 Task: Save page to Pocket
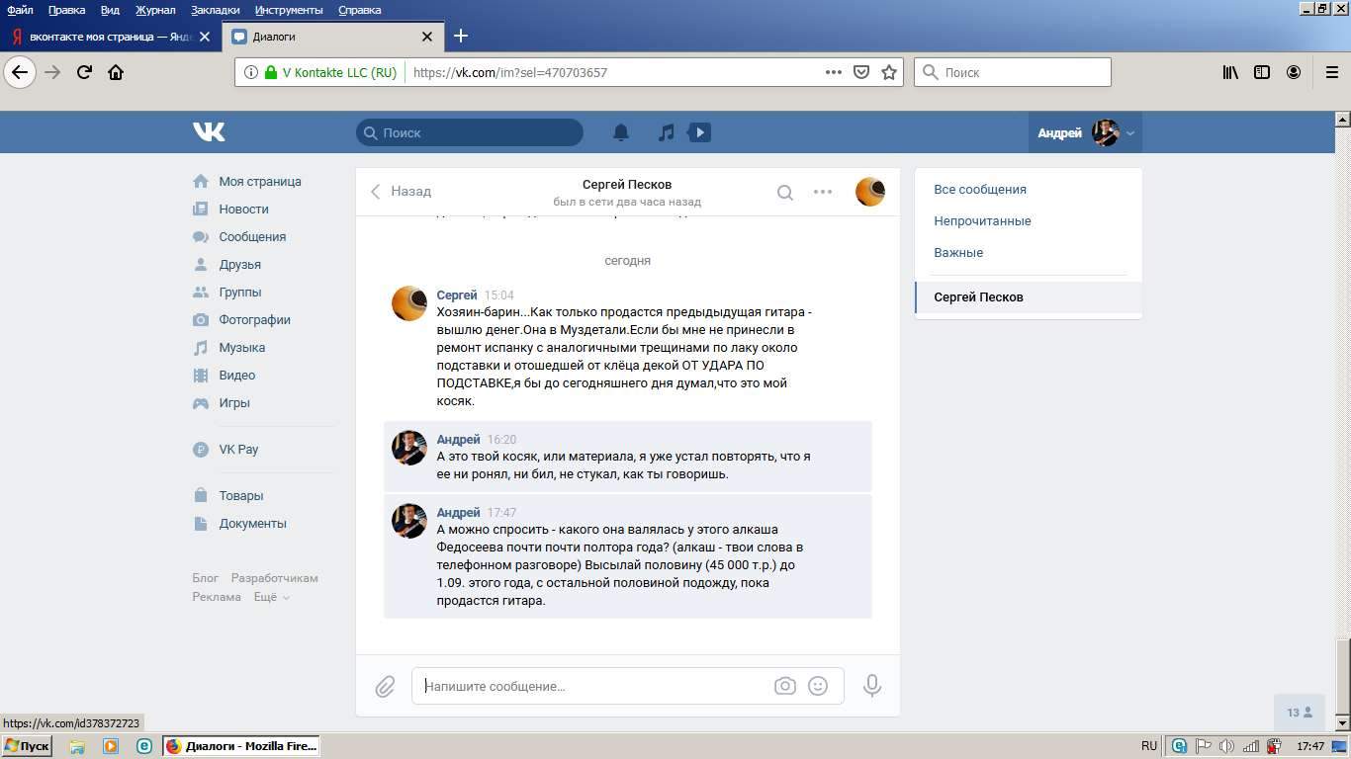click(861, 72)
